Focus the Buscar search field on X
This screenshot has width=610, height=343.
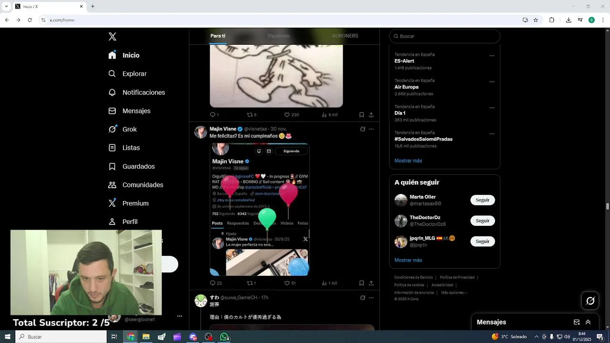(x=445, y=36)
